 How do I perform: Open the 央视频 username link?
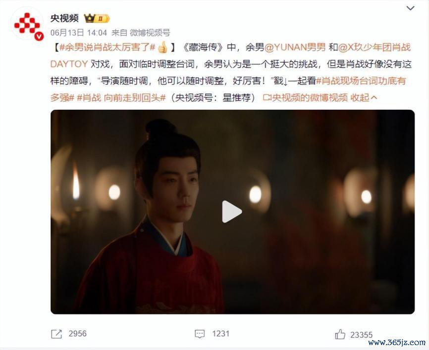[x=64, y=18]
